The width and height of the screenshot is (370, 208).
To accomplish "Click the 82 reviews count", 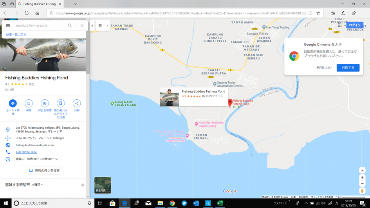I will 31,84.
